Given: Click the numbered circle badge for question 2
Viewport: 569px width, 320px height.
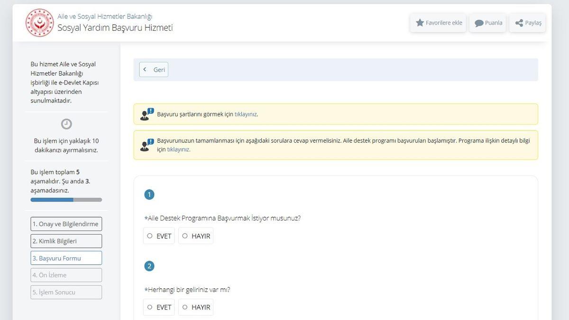Looking at the screenshot, I should click(149, 266).
